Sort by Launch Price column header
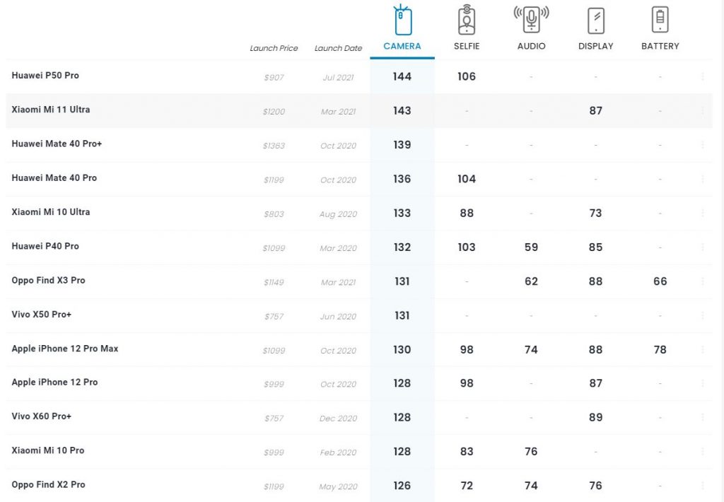724x502 pixels. tap(274, 48)
